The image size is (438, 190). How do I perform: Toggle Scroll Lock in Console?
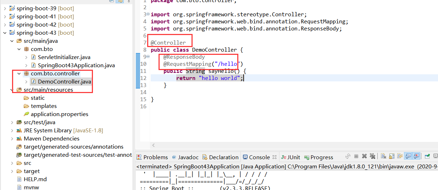[392, 156]
